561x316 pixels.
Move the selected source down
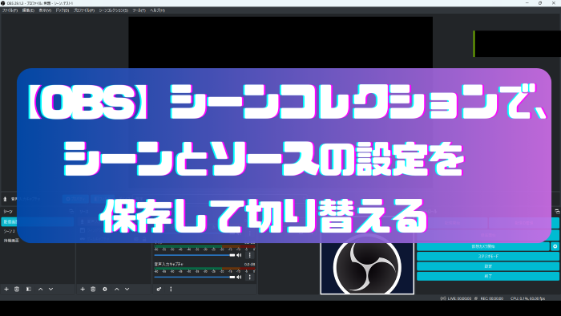click(127, 289)
